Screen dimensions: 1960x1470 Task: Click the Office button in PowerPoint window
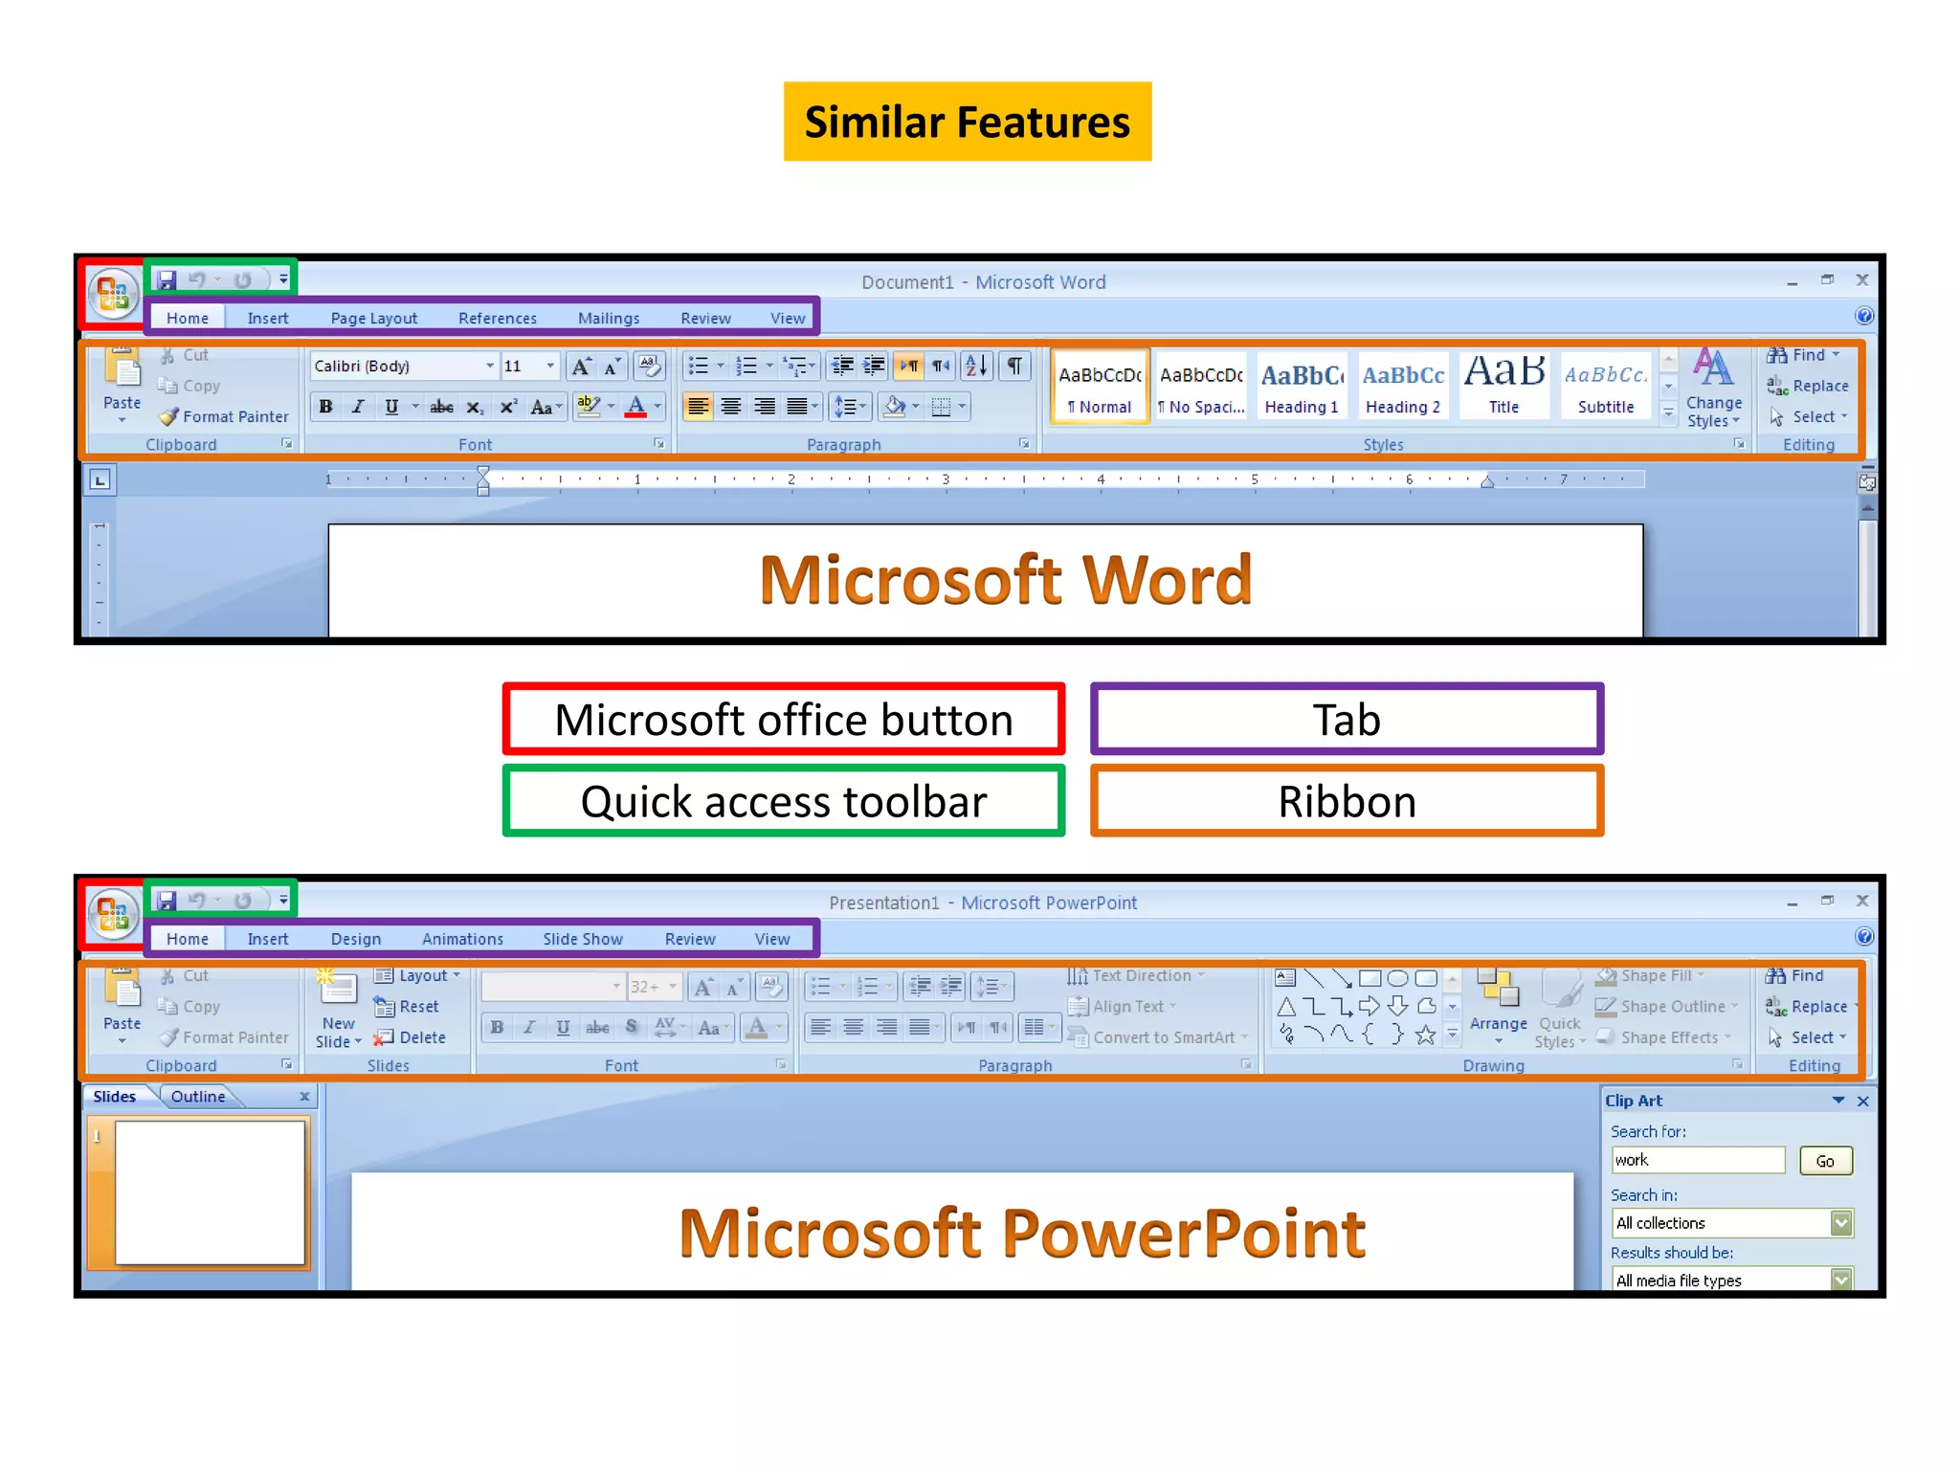click(113, 913)
